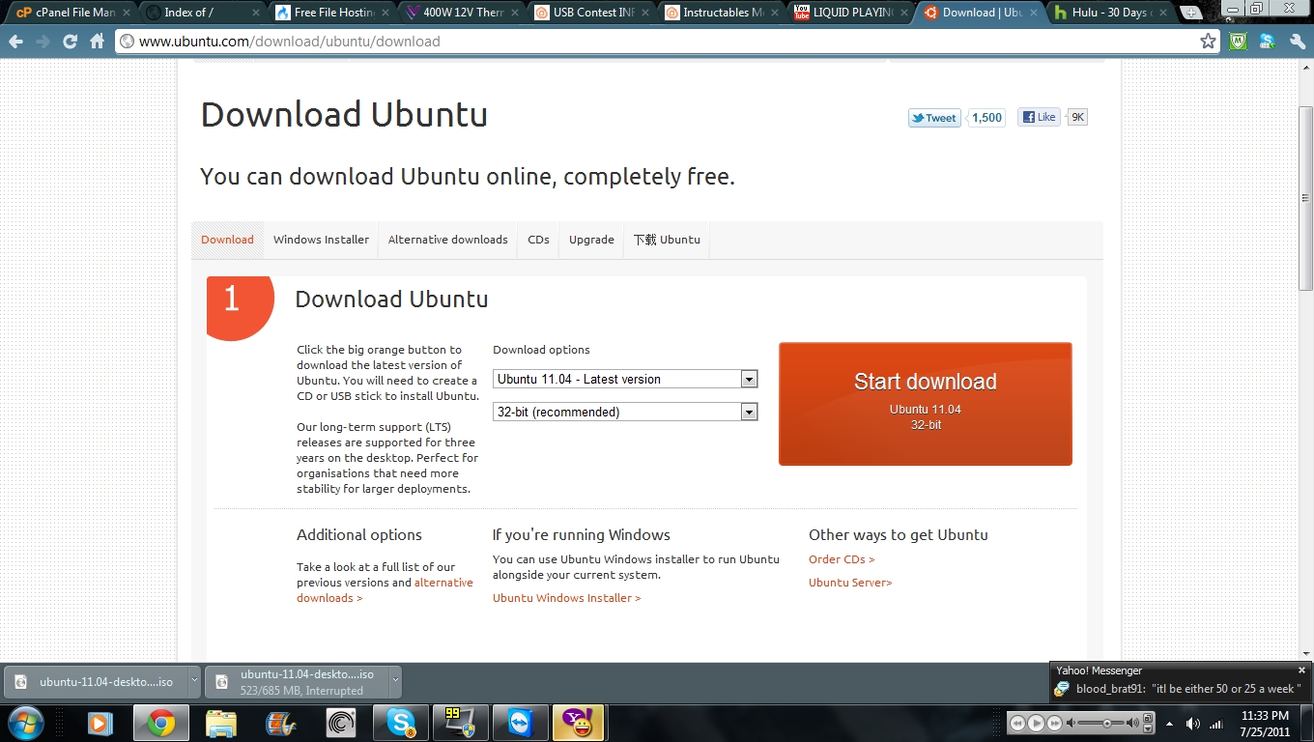Click the network signal tray icon
Image resolution: width=1314 pixels, height=742 pixels.
pyautogui.click(x=1215, y=724)
